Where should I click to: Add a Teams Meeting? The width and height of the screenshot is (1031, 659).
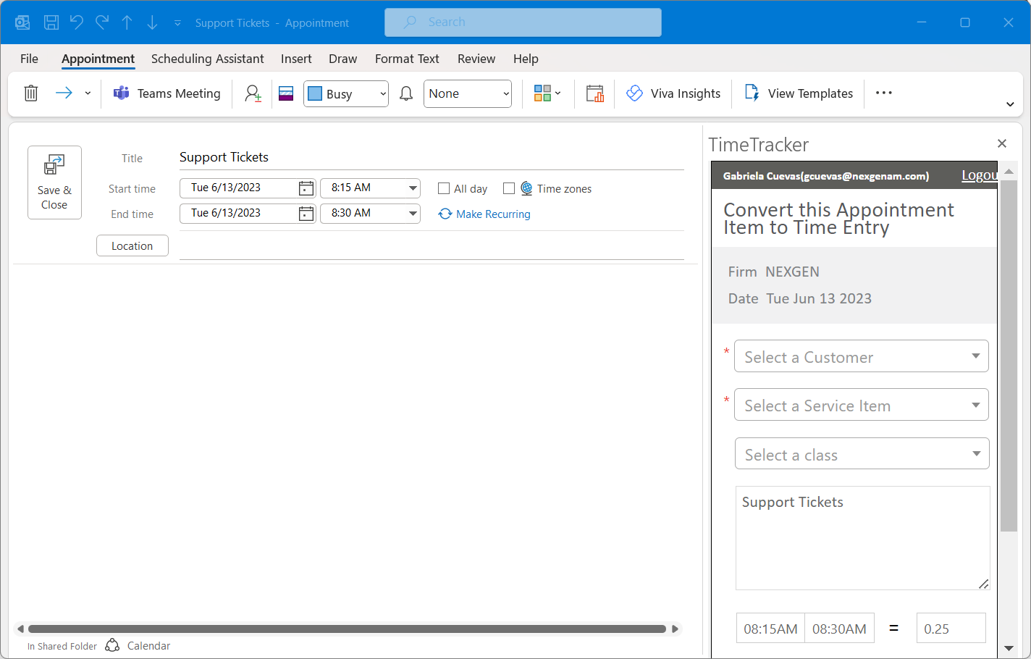[x=167, y=93]
